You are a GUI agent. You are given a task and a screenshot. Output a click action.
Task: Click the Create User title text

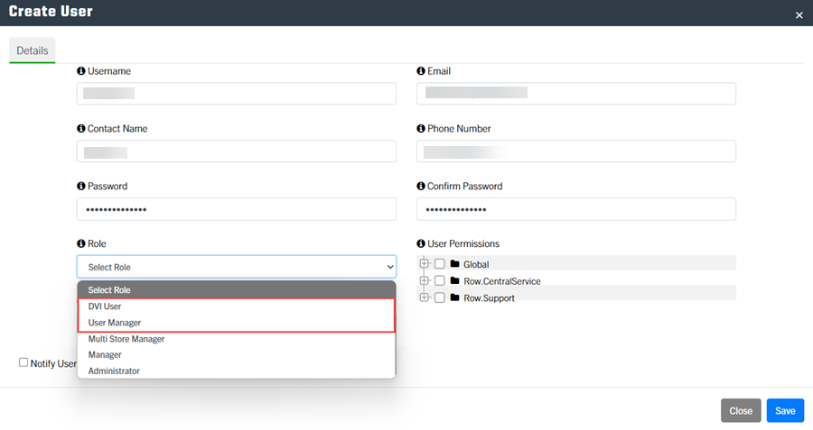51,12
